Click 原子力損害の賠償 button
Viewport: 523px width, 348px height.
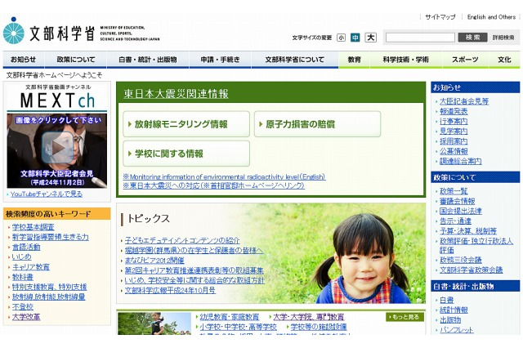pyautogui.click(x=317, y=124)
